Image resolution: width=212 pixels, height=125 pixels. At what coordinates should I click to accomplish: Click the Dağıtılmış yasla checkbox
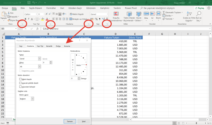tap(21, 71)
